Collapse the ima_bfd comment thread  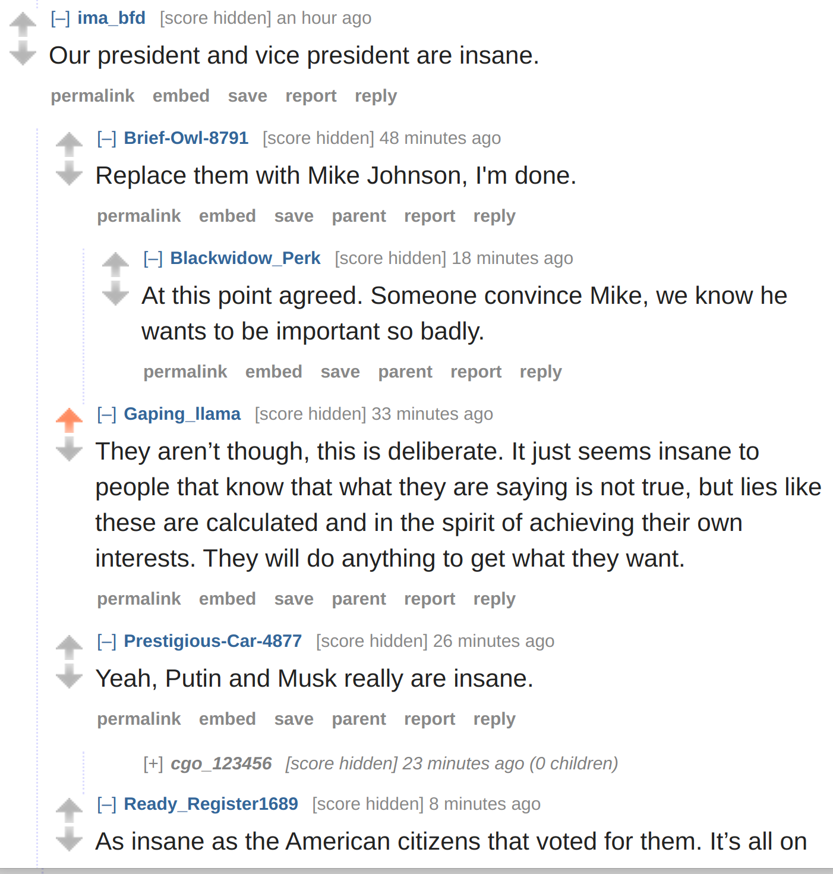point(60,18)
